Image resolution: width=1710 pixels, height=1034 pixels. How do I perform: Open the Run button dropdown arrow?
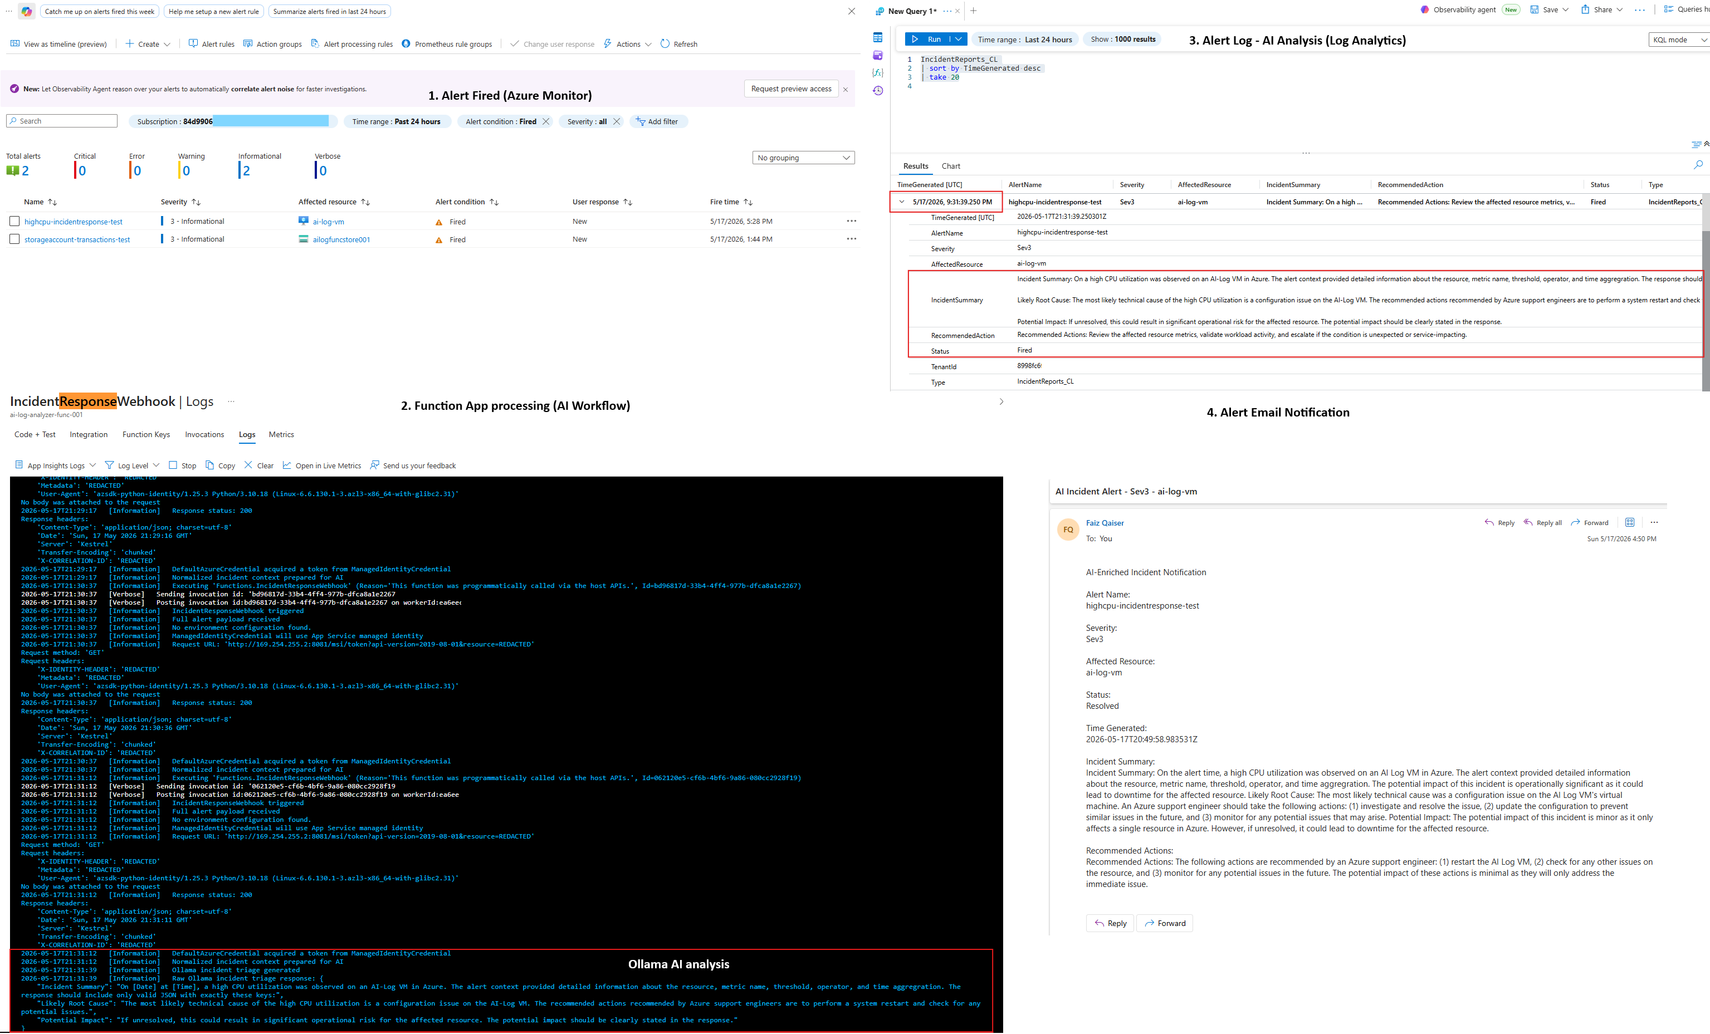click(959, 40)
